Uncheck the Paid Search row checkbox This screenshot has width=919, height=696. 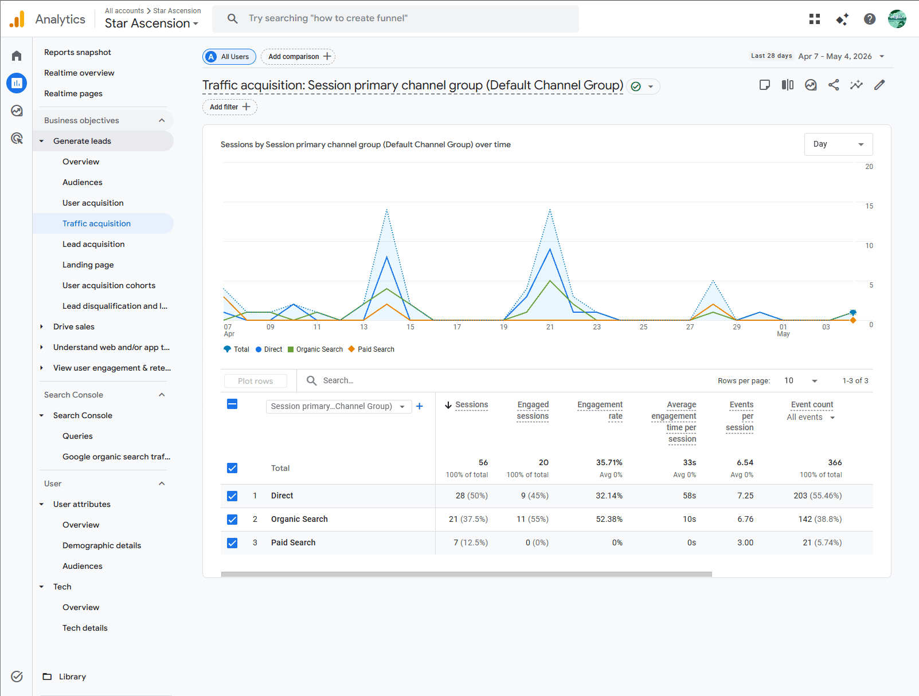click(x=232, y=543)
